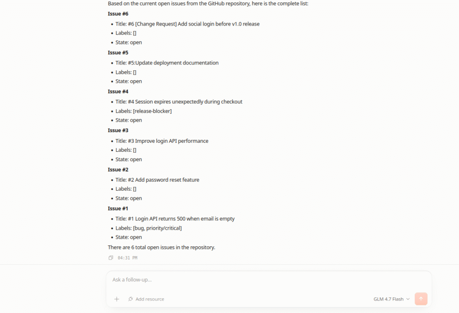Expand the chevron next to GLM 4.7 Flash
This screenshot has height=313, width=459.
click(408, 299)
